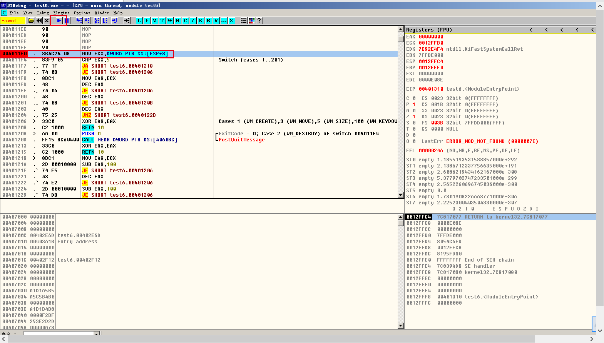Select the SE handler stack entry
Image resolution: width=604 pixels, height=343 pixels.
pyautogui.click(x=480, y=266)
